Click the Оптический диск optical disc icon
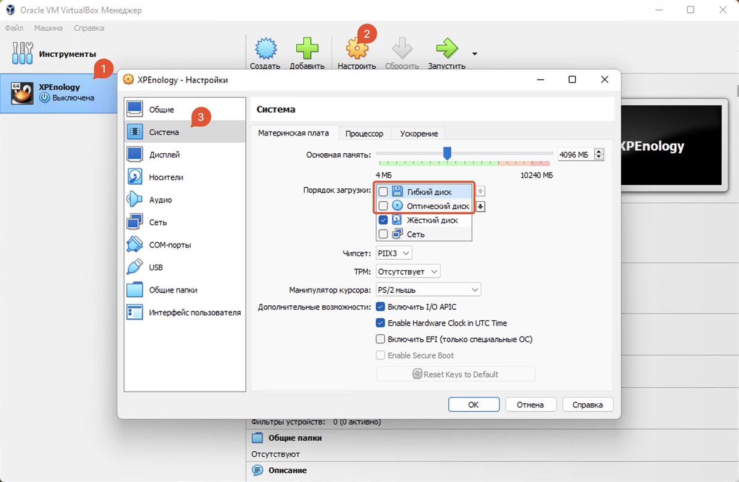The width and height of the screenshot is (739, 482). [x=398, y=206]
